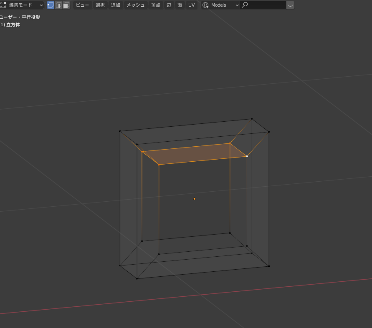This screenshot has width=372, height=328.
Task: Click the globe icon beside Models
Action: pos(205,5)
